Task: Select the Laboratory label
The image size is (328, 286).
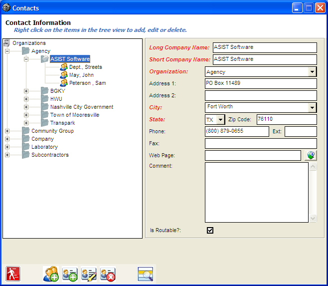Action: (x=44, y=147)
